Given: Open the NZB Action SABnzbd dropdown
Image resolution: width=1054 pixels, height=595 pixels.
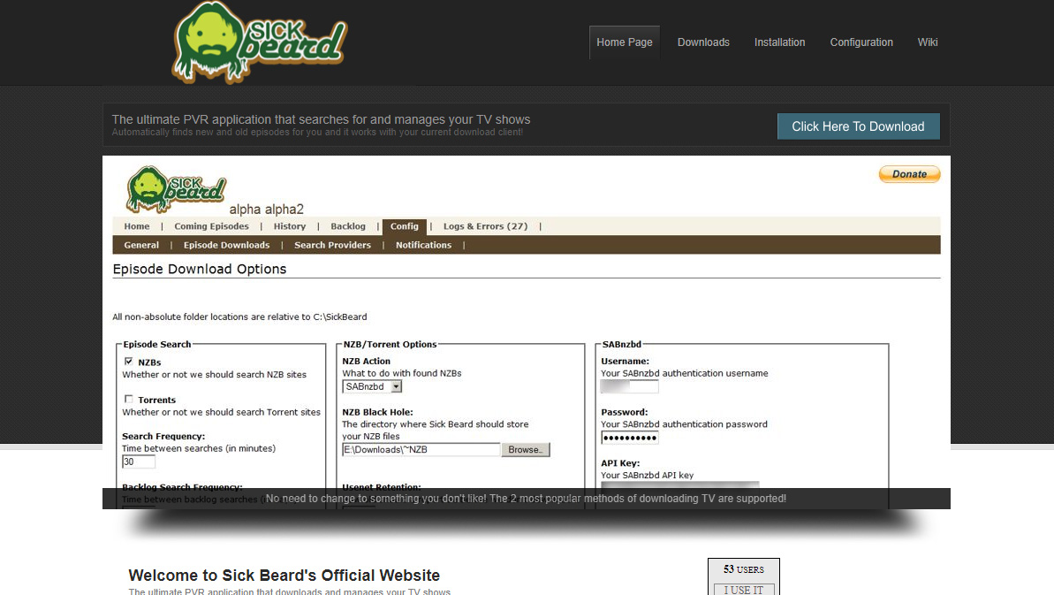Looking at the screenshot, I should pyautogui.click(x=372, y=386).
